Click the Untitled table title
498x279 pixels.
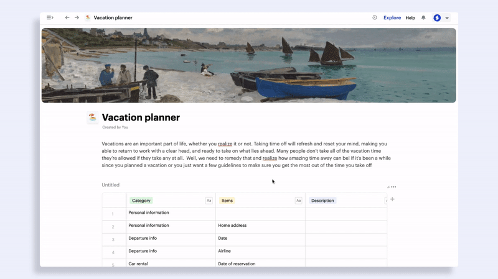click(111, 185)
